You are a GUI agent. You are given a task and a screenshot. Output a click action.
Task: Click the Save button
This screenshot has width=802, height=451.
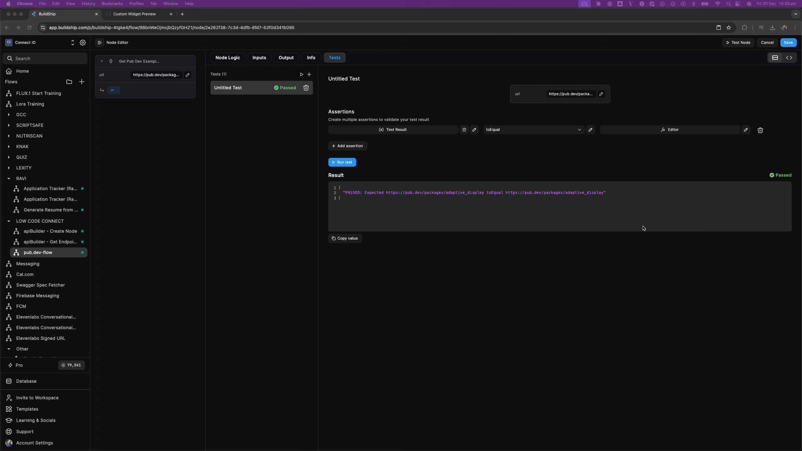788,42
